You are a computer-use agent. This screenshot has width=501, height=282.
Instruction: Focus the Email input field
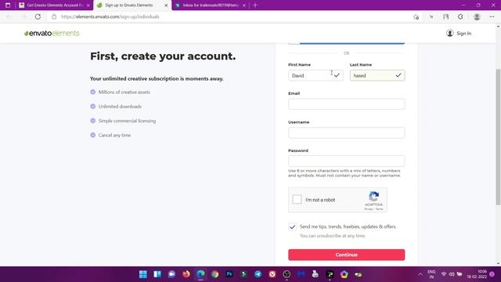tap(346, 104)
